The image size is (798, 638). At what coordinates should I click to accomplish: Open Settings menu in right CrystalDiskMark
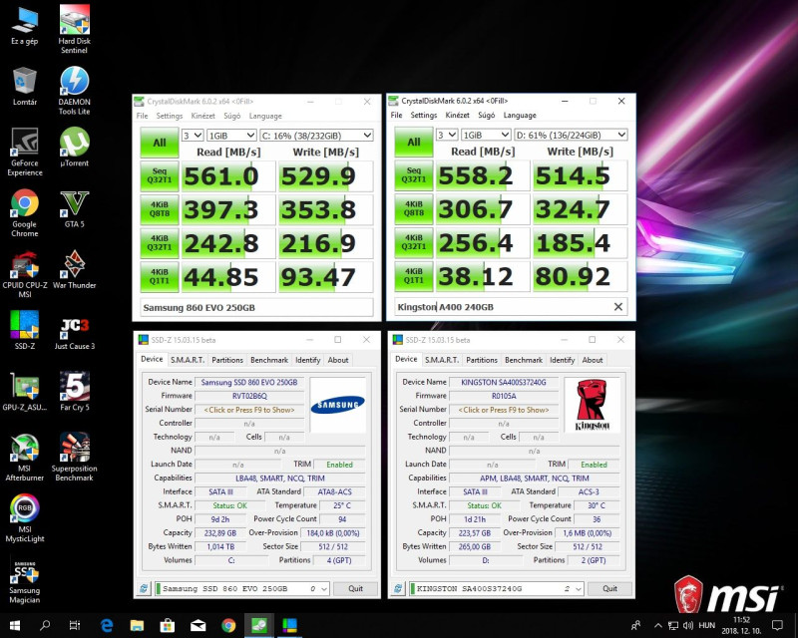(423, 116)
